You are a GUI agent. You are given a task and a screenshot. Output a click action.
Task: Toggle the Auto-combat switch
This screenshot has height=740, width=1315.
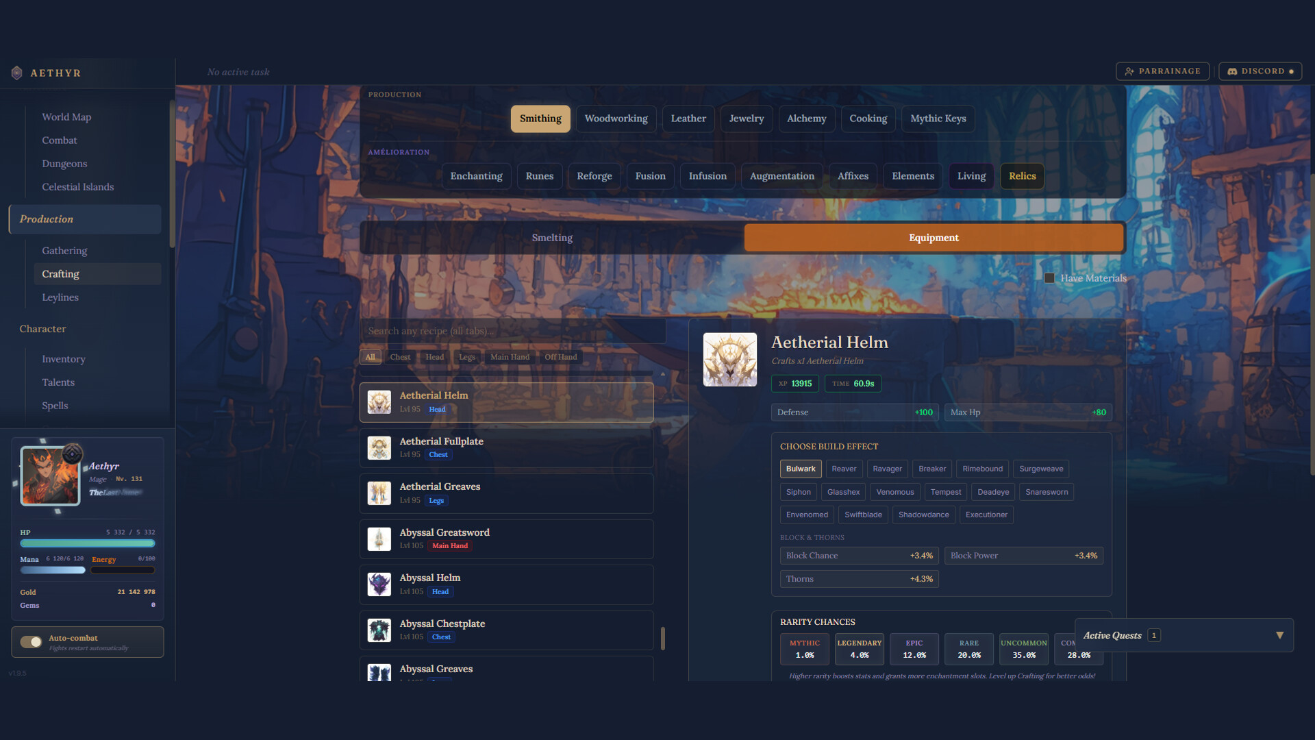[31, 642]
